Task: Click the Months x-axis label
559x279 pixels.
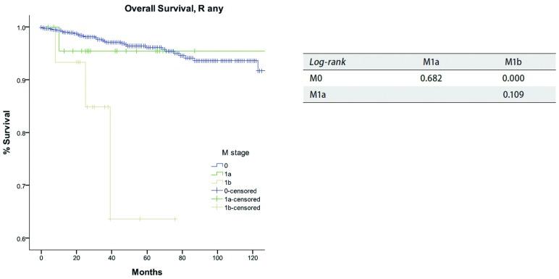Action: coord(147,272)
